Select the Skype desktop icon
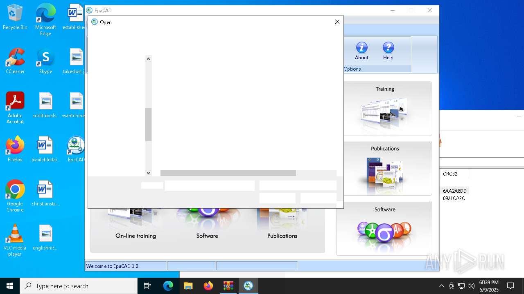The width and height of the screenshot is (524, 294). coord(45,61)
